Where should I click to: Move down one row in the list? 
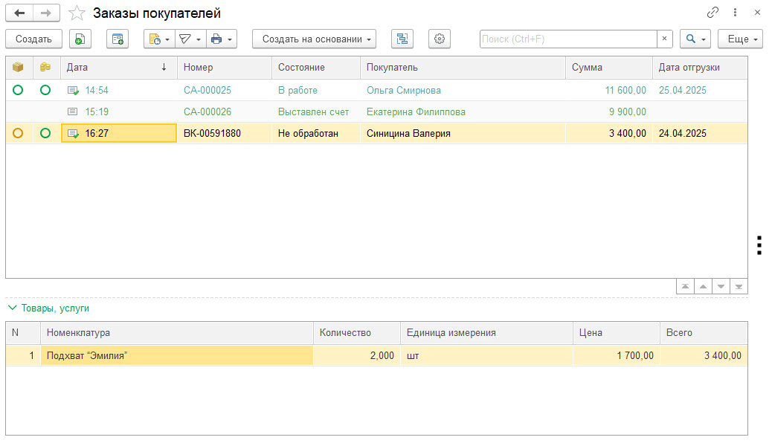(721, 286)
